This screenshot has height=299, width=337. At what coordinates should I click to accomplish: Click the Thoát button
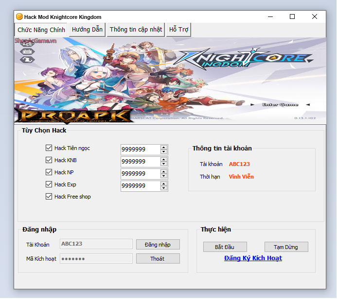[158, 259]
